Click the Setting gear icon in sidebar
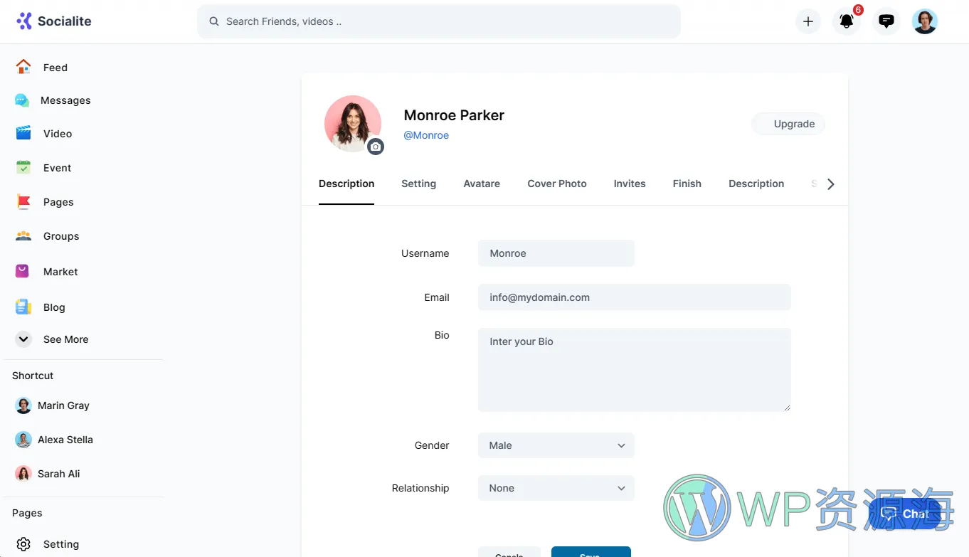969x557 pixels. point(23,544)
